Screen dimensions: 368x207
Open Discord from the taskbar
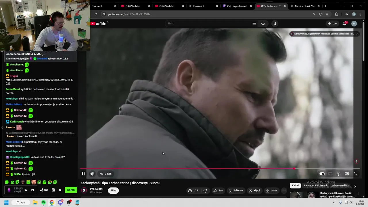pyautogui.click(x=60, y=202)
